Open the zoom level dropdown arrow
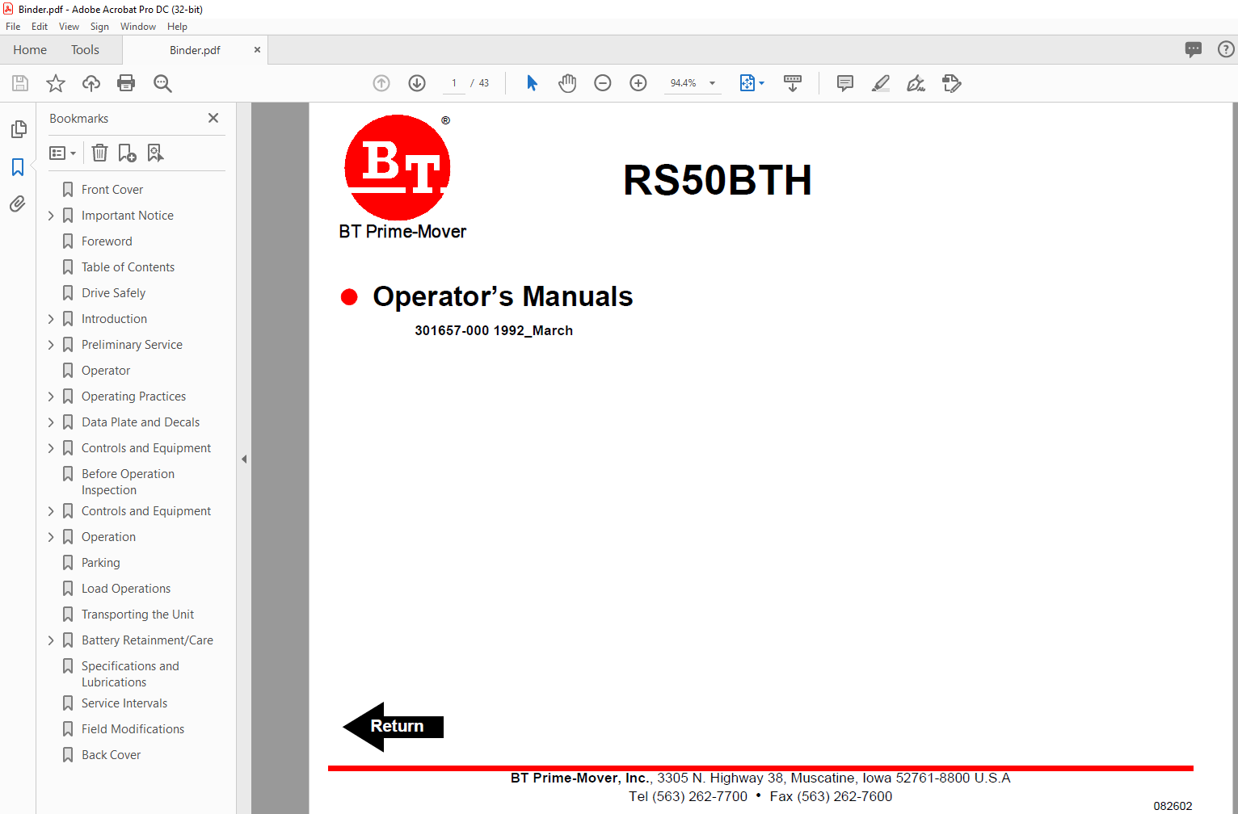This screenshot has width=1238, height=814. point(712,83)
